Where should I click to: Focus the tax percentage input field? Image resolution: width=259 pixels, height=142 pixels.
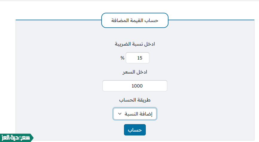pyautogui.click(x=137, y=58)
